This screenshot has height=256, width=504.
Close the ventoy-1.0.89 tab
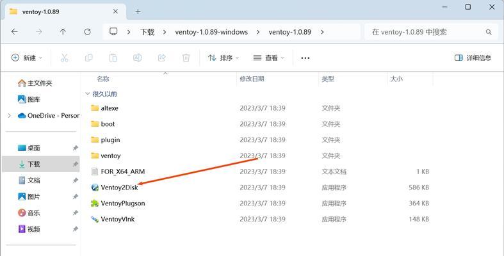(115, 12)
